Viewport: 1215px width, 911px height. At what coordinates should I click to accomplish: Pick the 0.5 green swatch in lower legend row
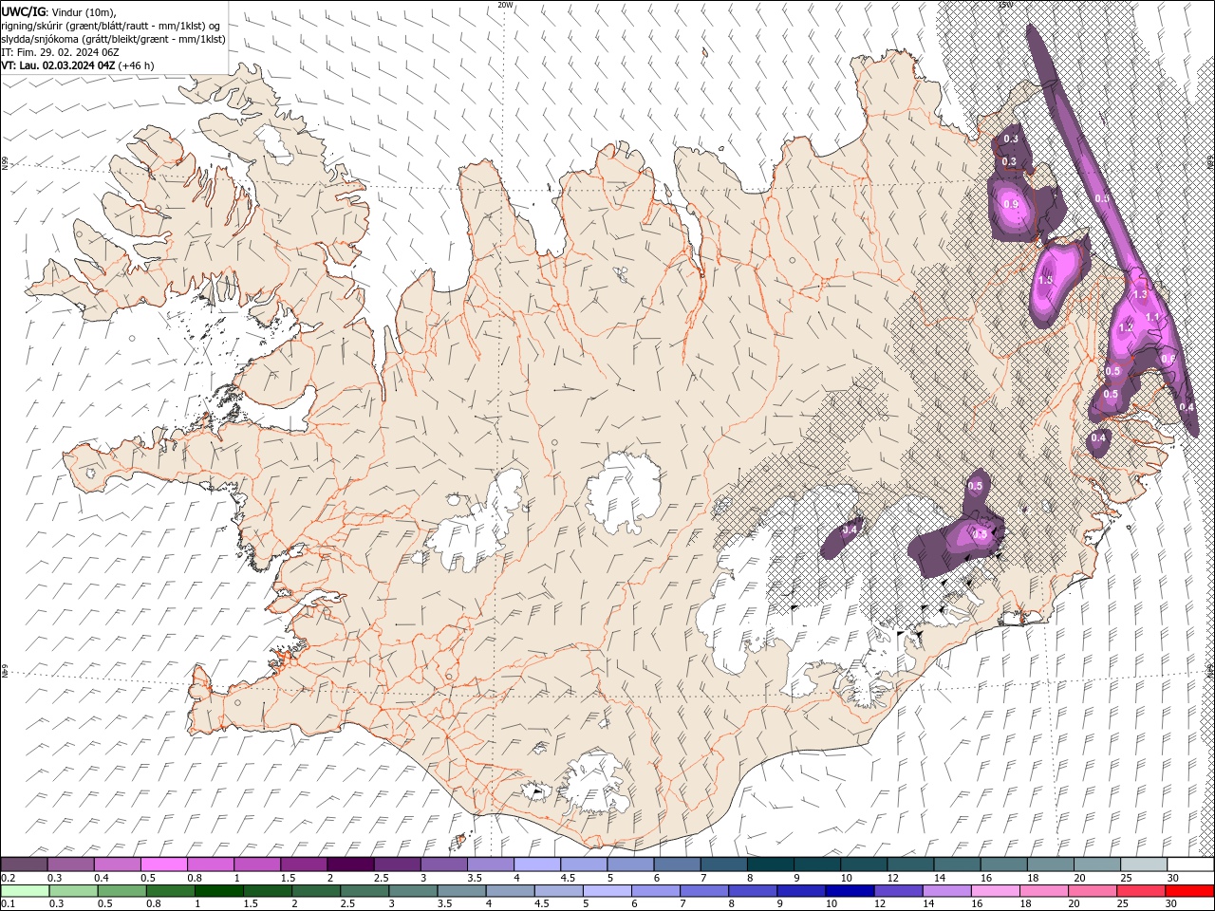click(121, 891)
